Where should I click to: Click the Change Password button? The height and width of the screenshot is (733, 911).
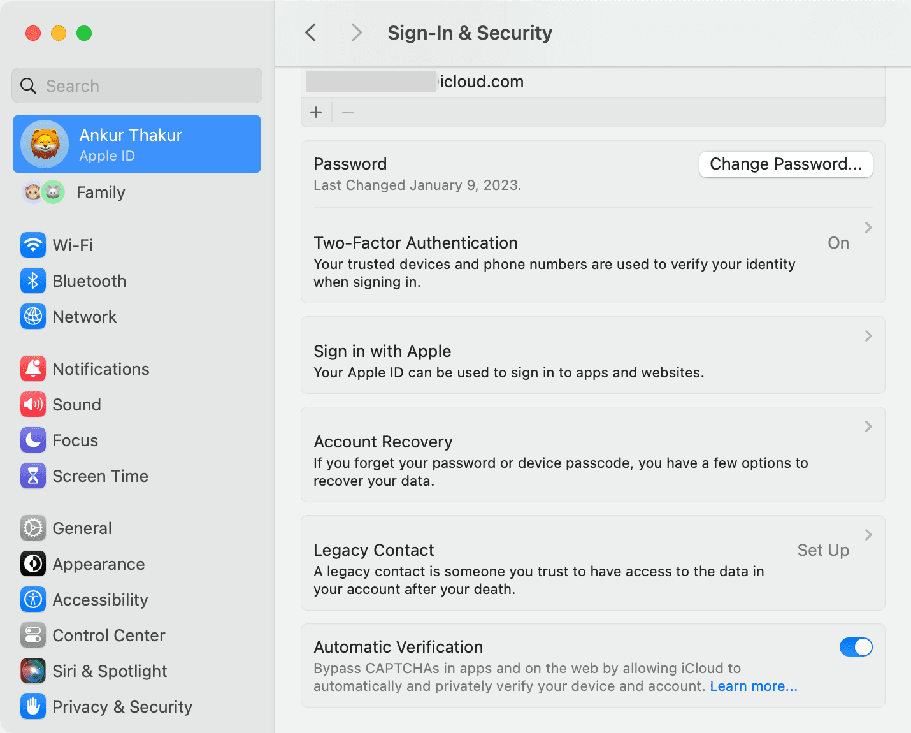[785, 164]
